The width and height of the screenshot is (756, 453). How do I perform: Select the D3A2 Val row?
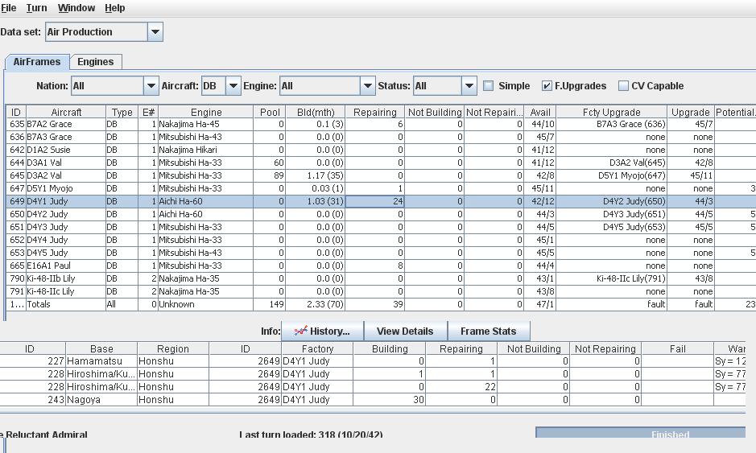coord(381,175)
